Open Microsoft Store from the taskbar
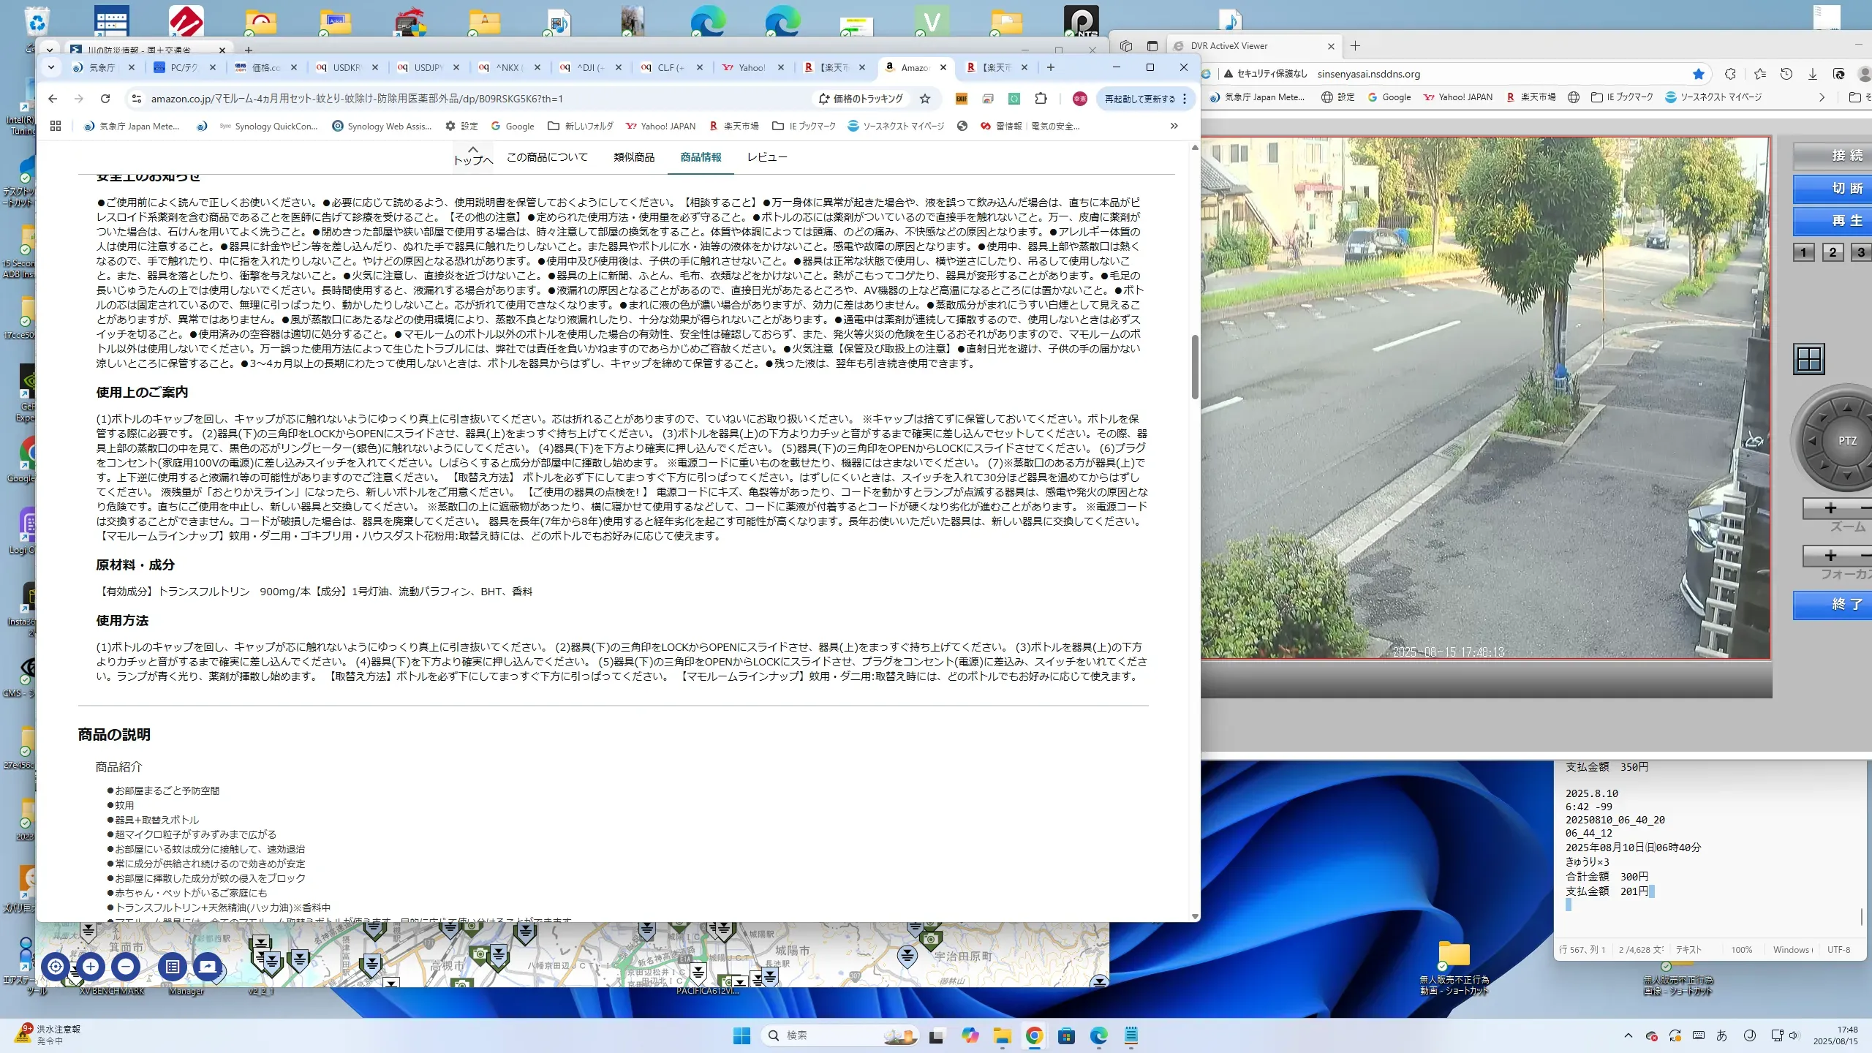Image resolution: width=1872 pixels, height=1053 pixels. 1066,1035
